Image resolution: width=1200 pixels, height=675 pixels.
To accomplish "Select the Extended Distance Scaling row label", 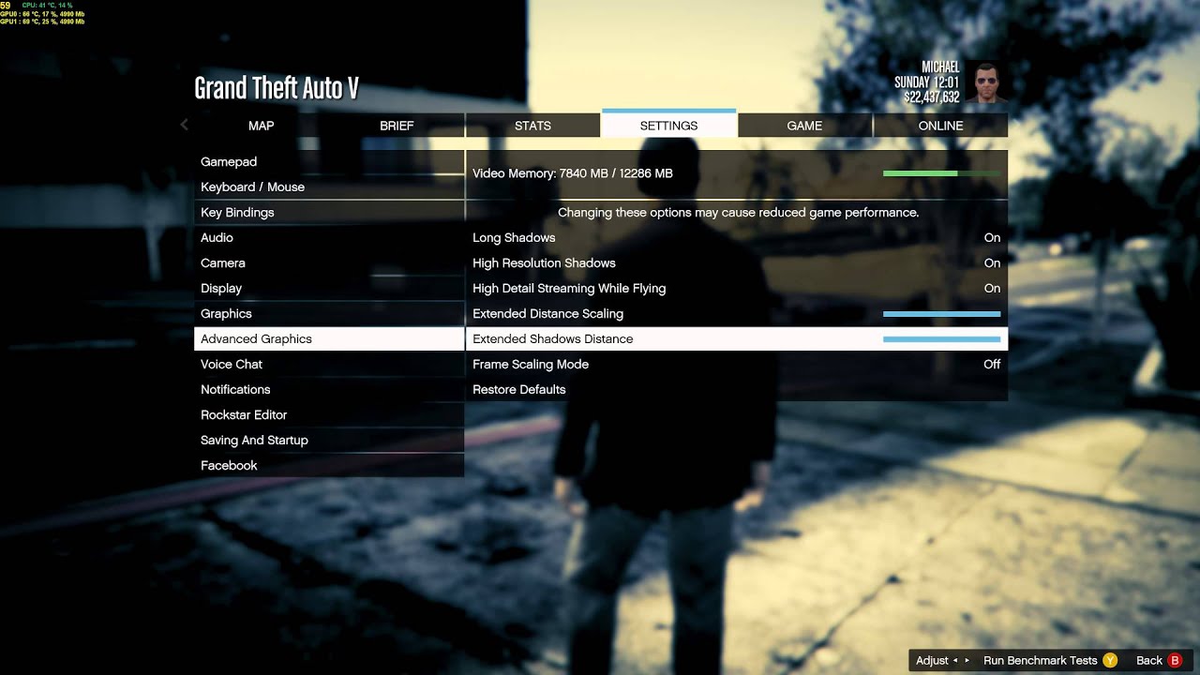I will tap(547, 314).
